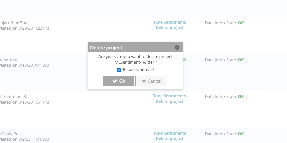Click Data Index State OK for L Sentiment 3

click(x=241, y=97)
